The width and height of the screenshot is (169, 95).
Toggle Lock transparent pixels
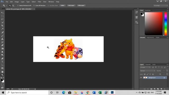coord(145,74)
